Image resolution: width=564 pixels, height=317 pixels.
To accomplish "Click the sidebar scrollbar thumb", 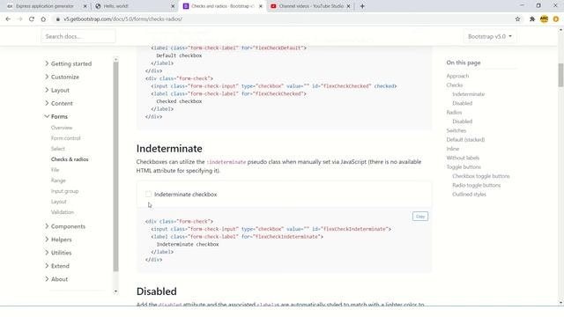I will (115, 166).
